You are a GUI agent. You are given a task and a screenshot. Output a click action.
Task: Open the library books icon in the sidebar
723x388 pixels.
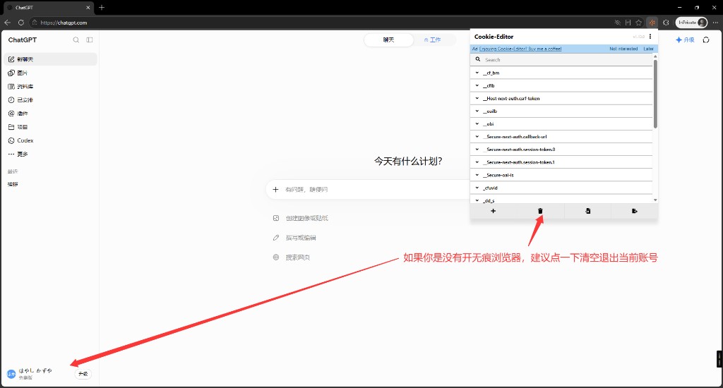(11, 86)
